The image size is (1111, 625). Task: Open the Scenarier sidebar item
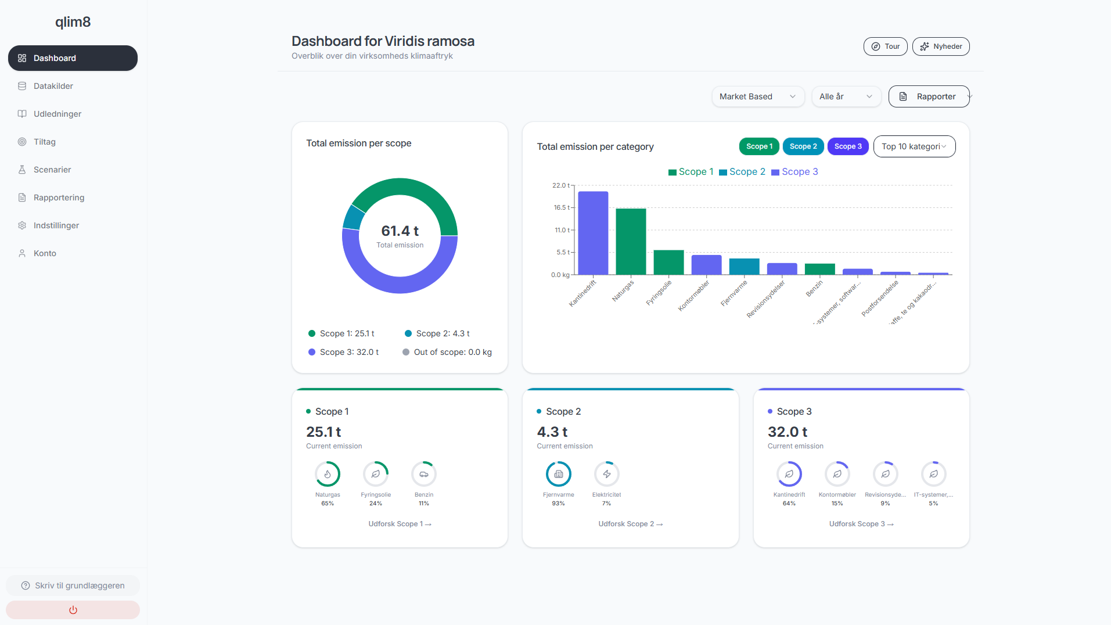tap(52, 170)
